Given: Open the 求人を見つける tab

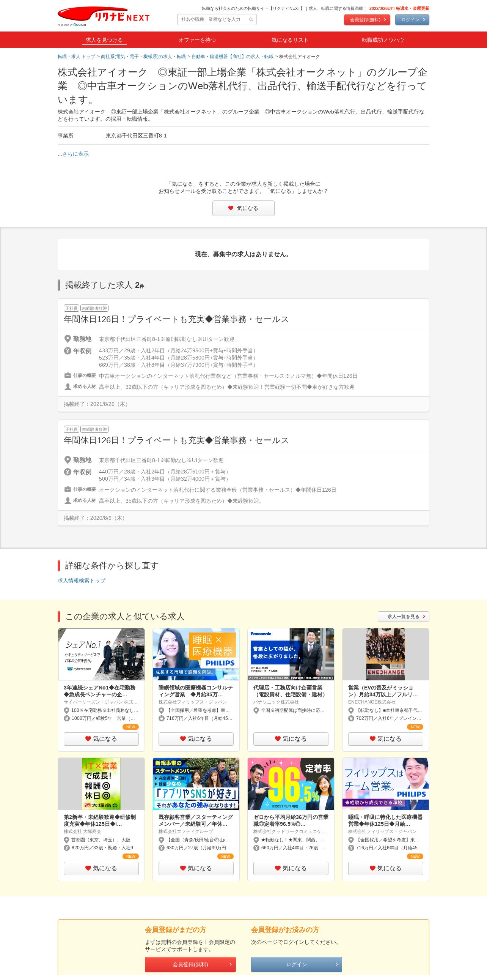Looking at the screenshot, I should [x=104, y=40].
